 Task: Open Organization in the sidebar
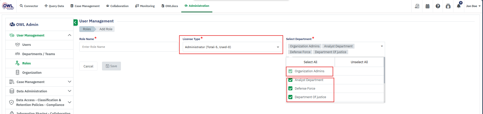point(32,73)
